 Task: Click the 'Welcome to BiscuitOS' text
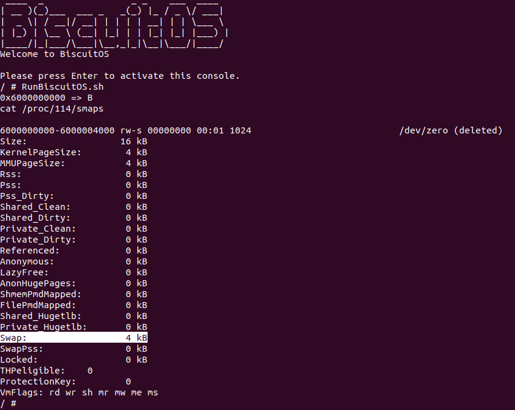pyautogui.click(x=54, y=54)
